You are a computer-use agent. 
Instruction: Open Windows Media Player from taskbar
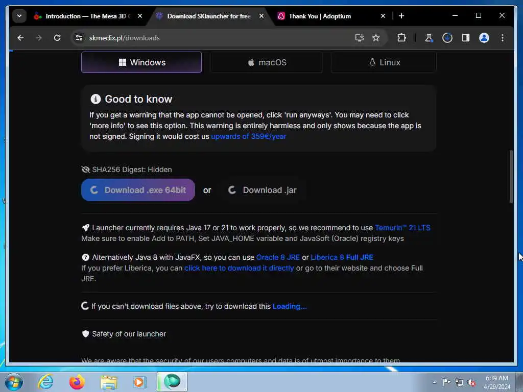(140, 382)
